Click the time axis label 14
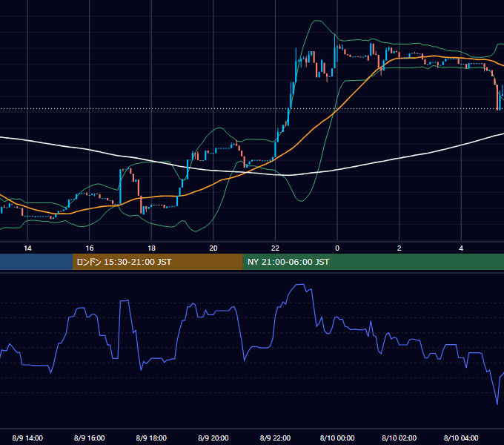This screenshot has width=504, height=445. point(27,248)
